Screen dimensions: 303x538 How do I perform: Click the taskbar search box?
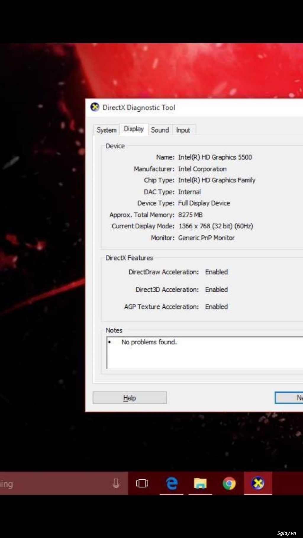click(53, 484)
